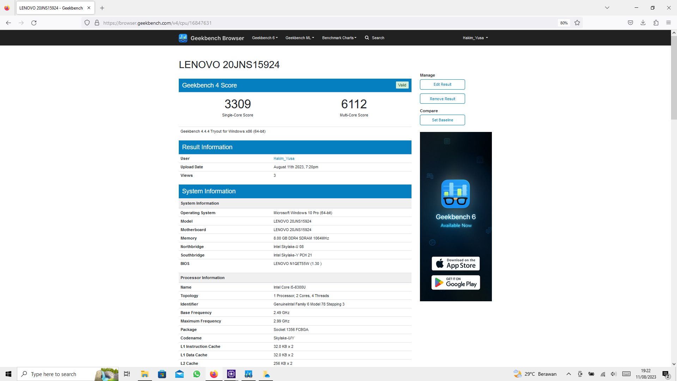Open Firefox downloads panel icon

coord(643,23)
